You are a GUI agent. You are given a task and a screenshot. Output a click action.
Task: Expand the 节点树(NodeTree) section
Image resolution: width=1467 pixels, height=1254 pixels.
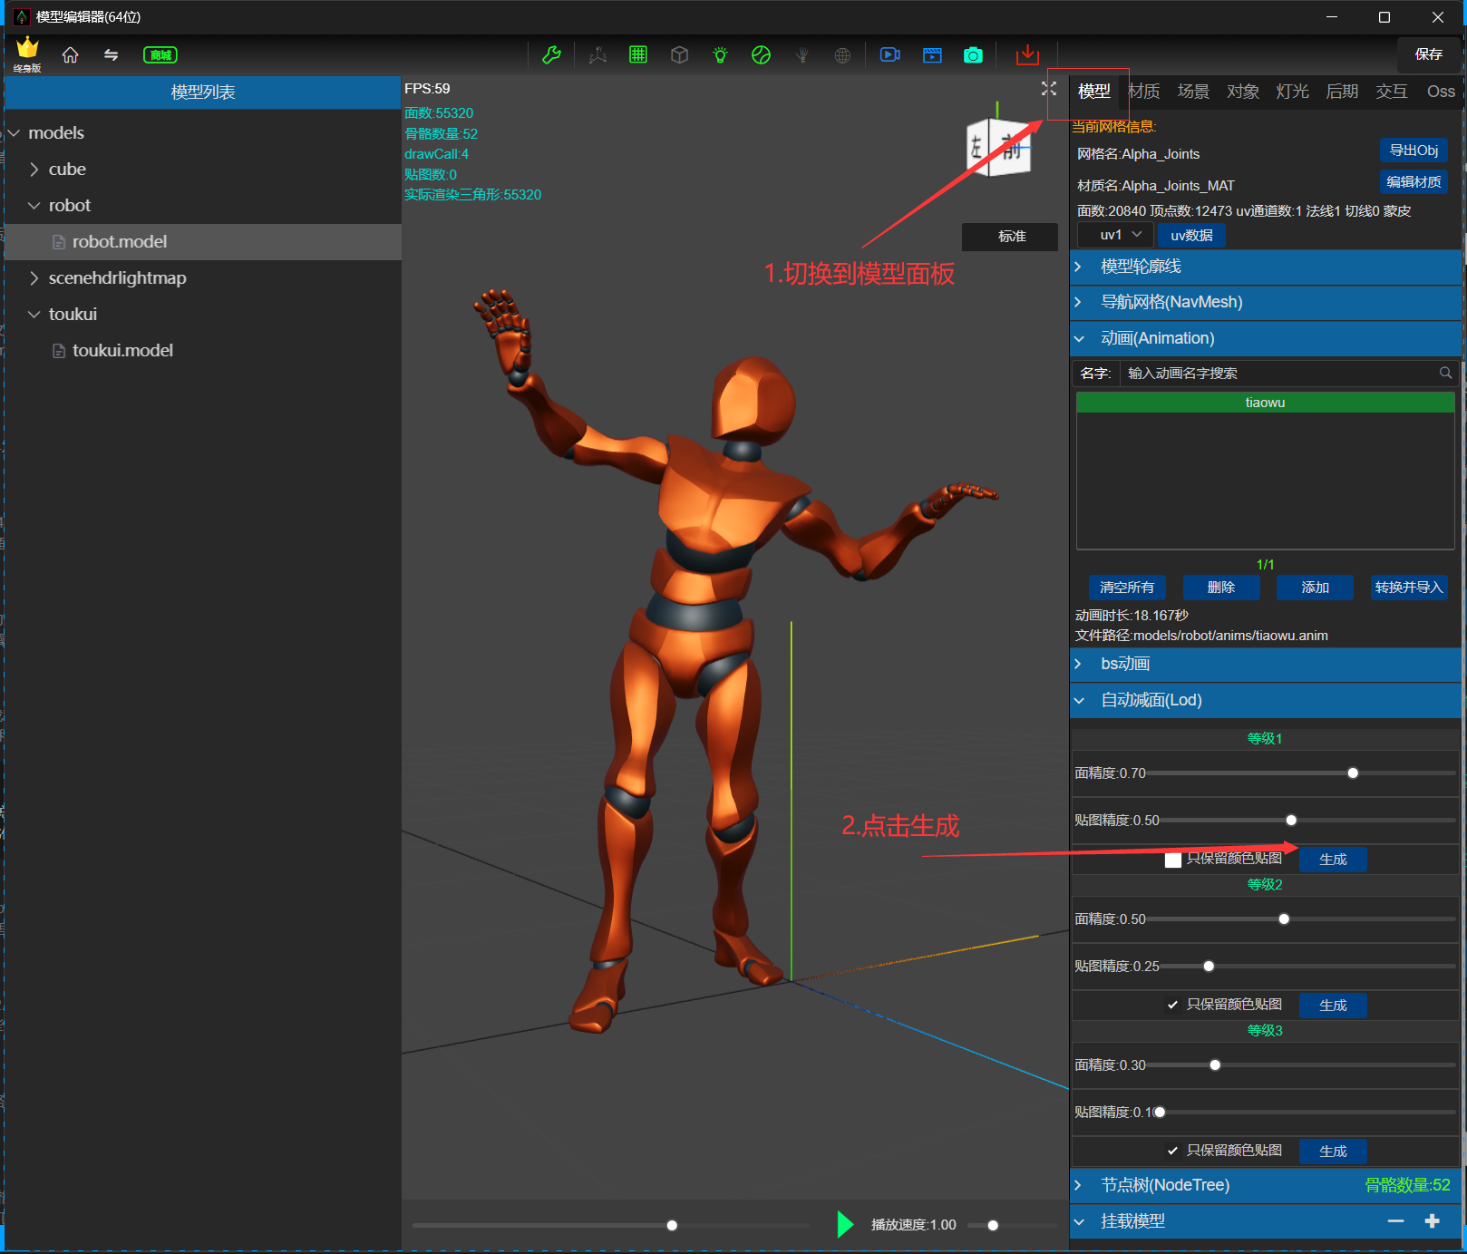(1266, 1185)
